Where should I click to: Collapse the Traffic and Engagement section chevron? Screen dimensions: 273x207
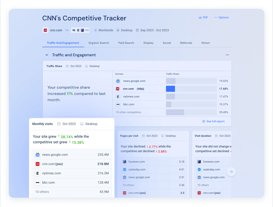pos(46,55)
